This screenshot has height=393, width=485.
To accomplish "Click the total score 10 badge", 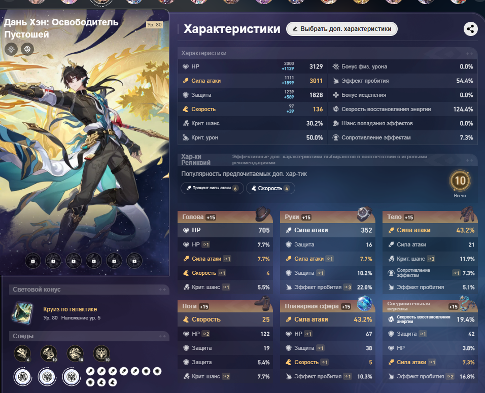I will tap(460, 180).
